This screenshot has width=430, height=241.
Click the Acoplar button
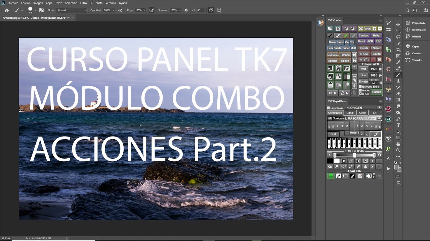tap(333, 61)
